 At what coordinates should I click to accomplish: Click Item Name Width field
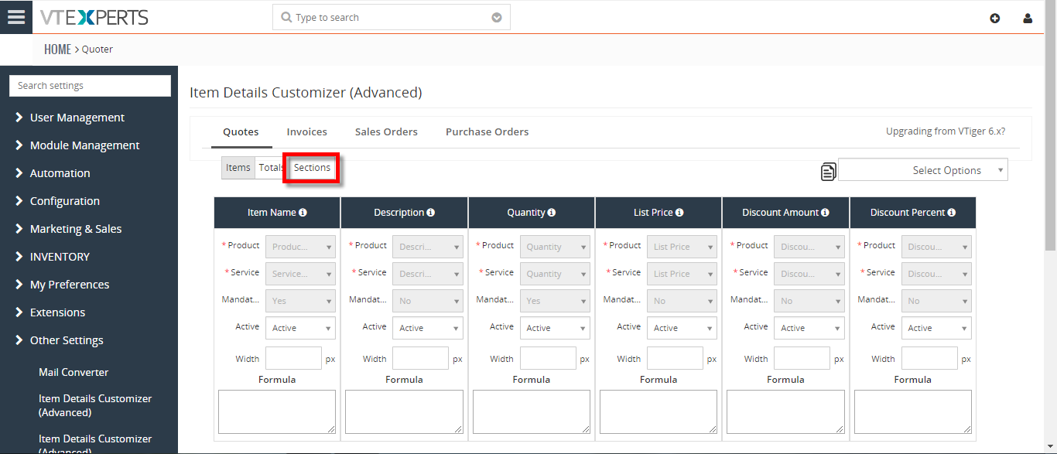pos(293,358)
